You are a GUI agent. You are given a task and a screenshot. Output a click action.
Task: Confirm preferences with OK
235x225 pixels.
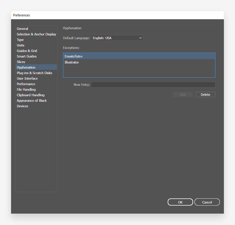(180, 202)
